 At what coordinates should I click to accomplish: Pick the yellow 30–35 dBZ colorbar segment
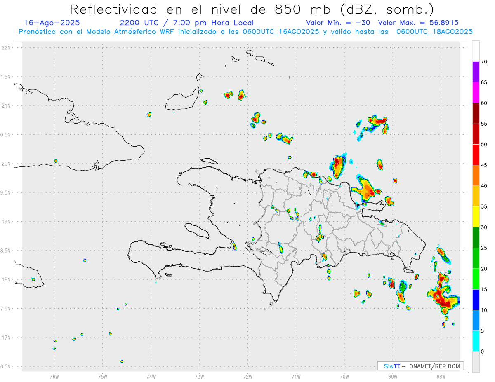click(476, 217)
